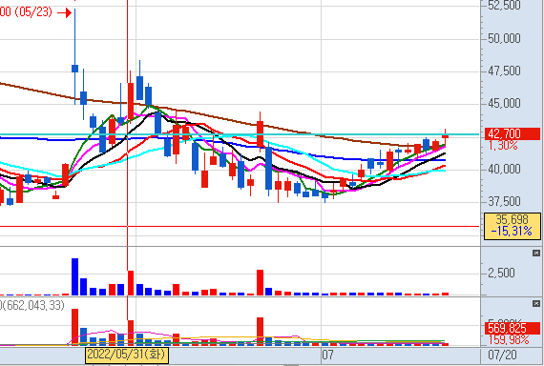Click the 47,500 price axis label

click(504, 71)
